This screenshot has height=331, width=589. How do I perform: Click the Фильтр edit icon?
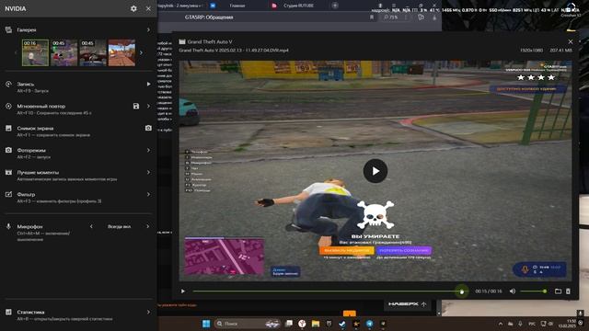[x=8, y=194]
